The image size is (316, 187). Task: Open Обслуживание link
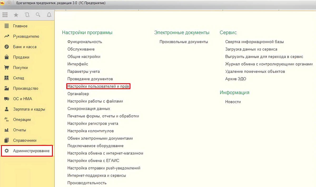pyautogui.click(x=81, y=49)
